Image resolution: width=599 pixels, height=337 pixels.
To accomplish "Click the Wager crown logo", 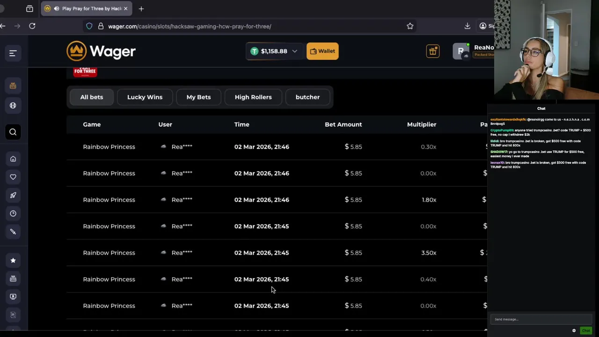I will pyautogui.click(x=101, y=51).
